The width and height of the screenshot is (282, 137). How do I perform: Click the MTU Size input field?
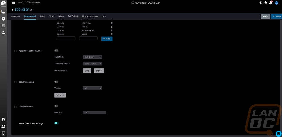click(94, 113)
